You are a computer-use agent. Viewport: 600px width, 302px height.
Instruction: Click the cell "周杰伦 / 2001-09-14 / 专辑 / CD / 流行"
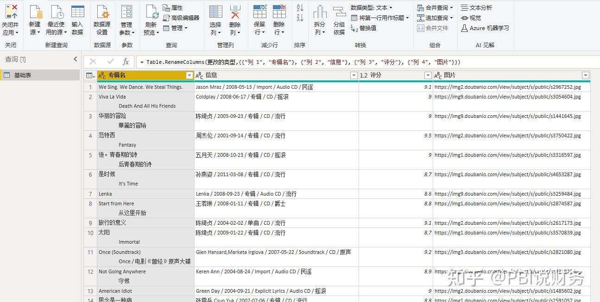277,140
